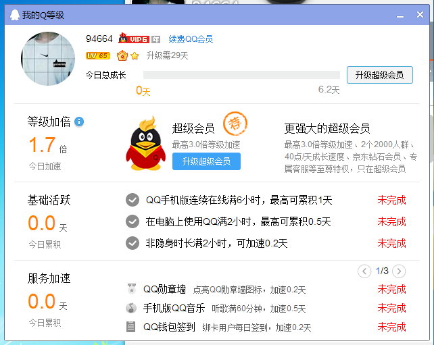The image size is (434, 345).
Task: Click 未完成 status for QQ勋章墙
Action: [391, 289]
